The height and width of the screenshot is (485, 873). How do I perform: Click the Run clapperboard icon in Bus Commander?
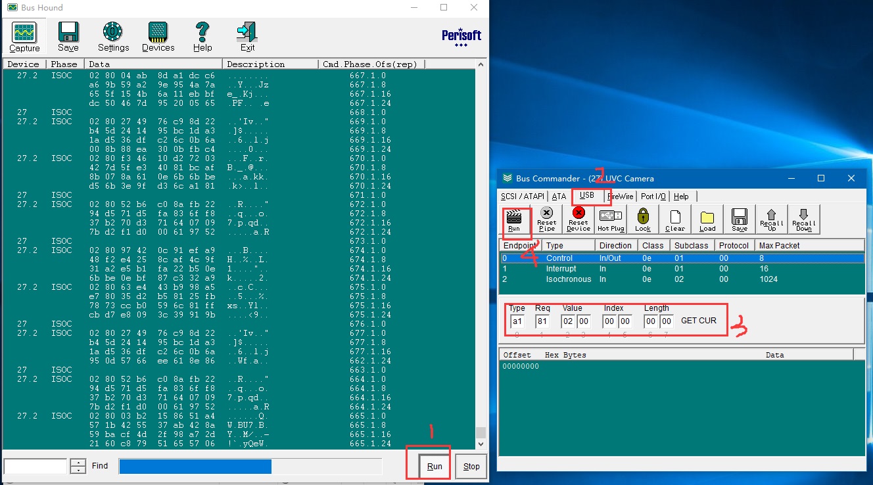pos(514,219)
